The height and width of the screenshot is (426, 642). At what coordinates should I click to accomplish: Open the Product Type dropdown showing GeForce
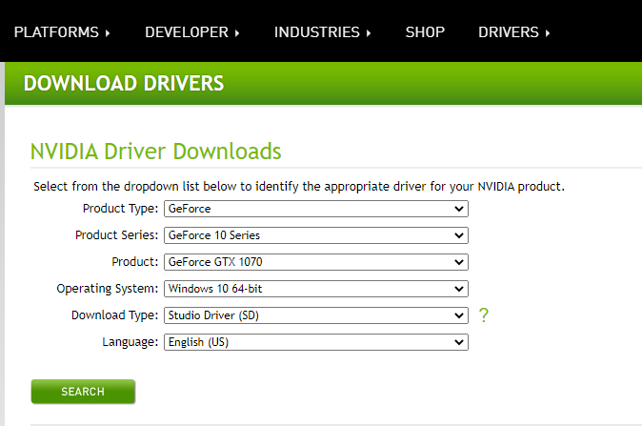pyautogui.click(x=316, y=209)
